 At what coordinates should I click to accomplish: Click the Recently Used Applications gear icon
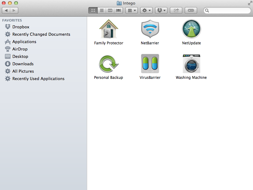point(8,79)
